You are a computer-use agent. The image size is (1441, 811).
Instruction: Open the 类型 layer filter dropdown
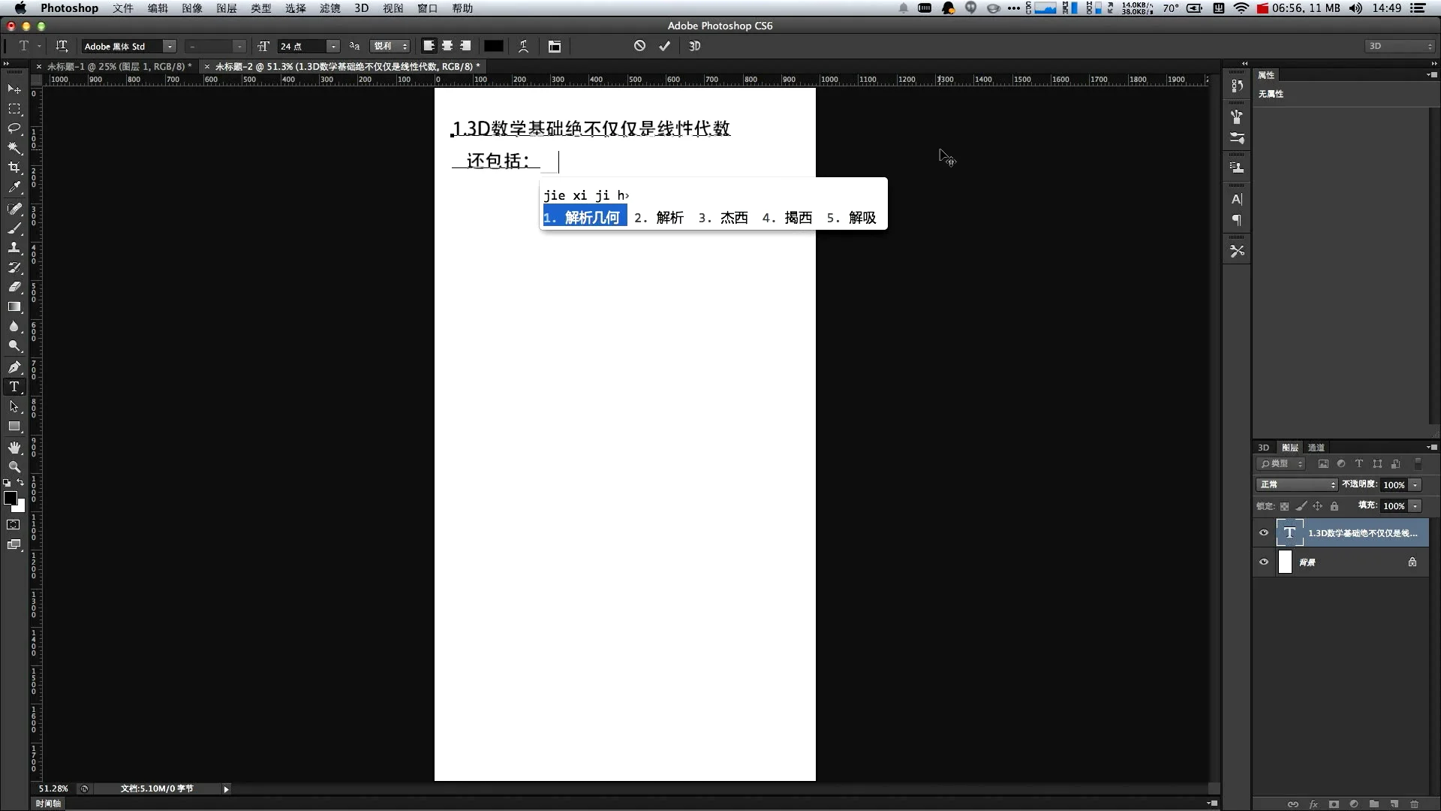(x=1282, y=464)
